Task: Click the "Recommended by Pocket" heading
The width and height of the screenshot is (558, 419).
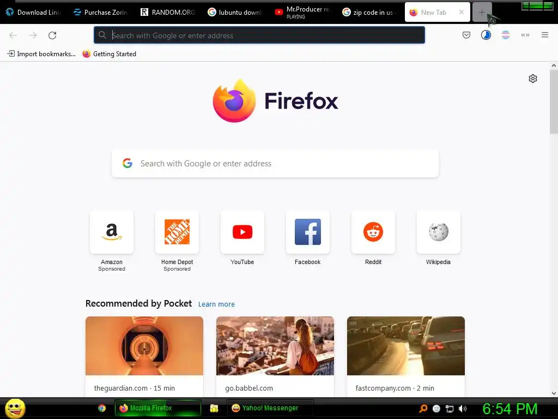Action: [138, 303]
